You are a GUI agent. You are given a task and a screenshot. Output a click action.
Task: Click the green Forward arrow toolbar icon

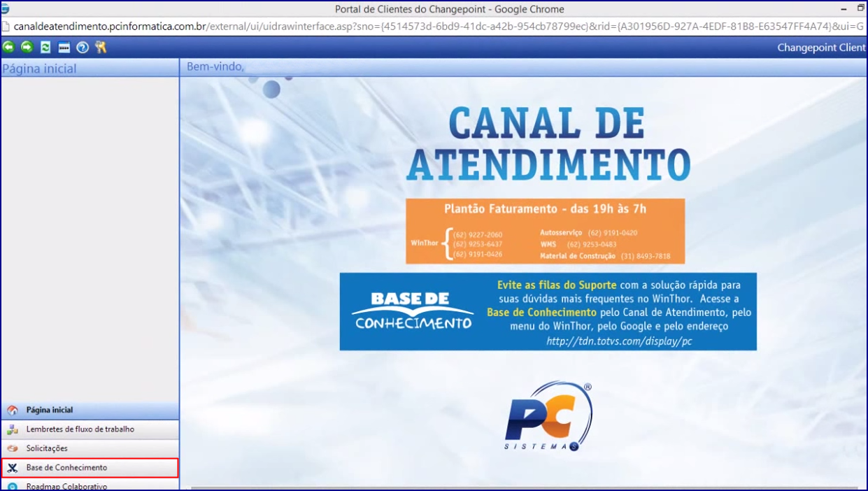click(27, 48)
